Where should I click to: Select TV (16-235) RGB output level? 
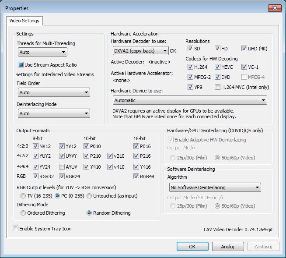[x=23, y=195]
